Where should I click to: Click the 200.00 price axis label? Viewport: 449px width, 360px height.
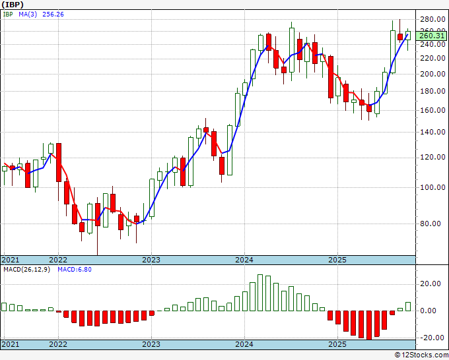(432, 74)
